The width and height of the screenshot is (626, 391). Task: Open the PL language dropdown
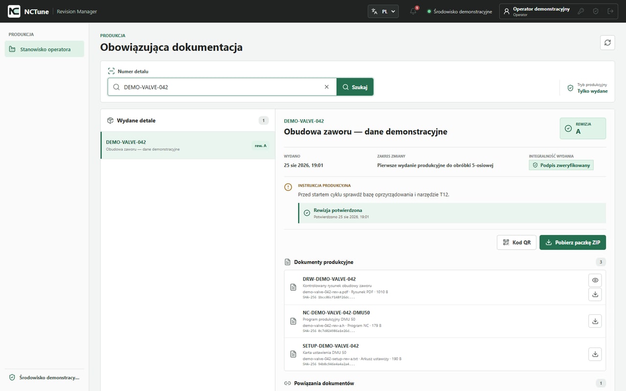pyautogui.click(x=383, y=11)
